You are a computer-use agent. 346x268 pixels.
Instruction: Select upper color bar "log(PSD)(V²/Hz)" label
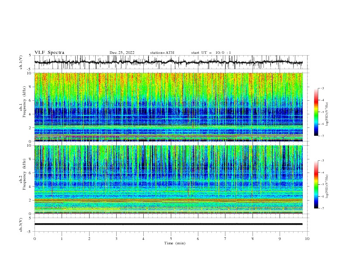click(x=327, y=114)
